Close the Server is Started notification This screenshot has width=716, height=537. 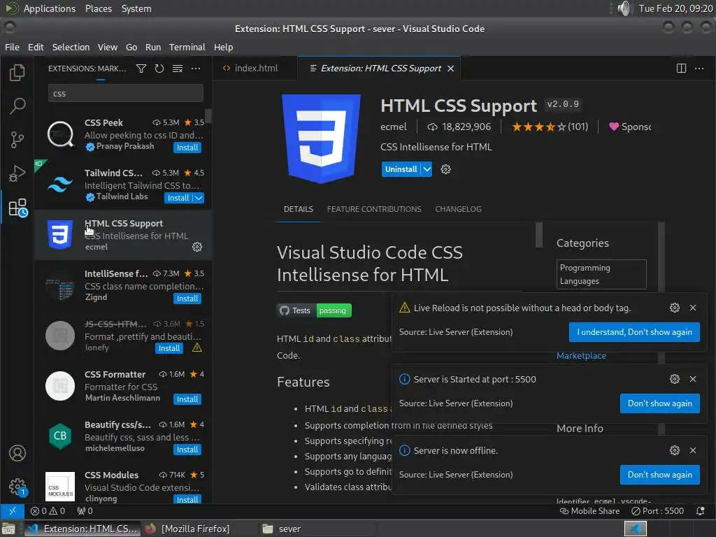point(693,379)
